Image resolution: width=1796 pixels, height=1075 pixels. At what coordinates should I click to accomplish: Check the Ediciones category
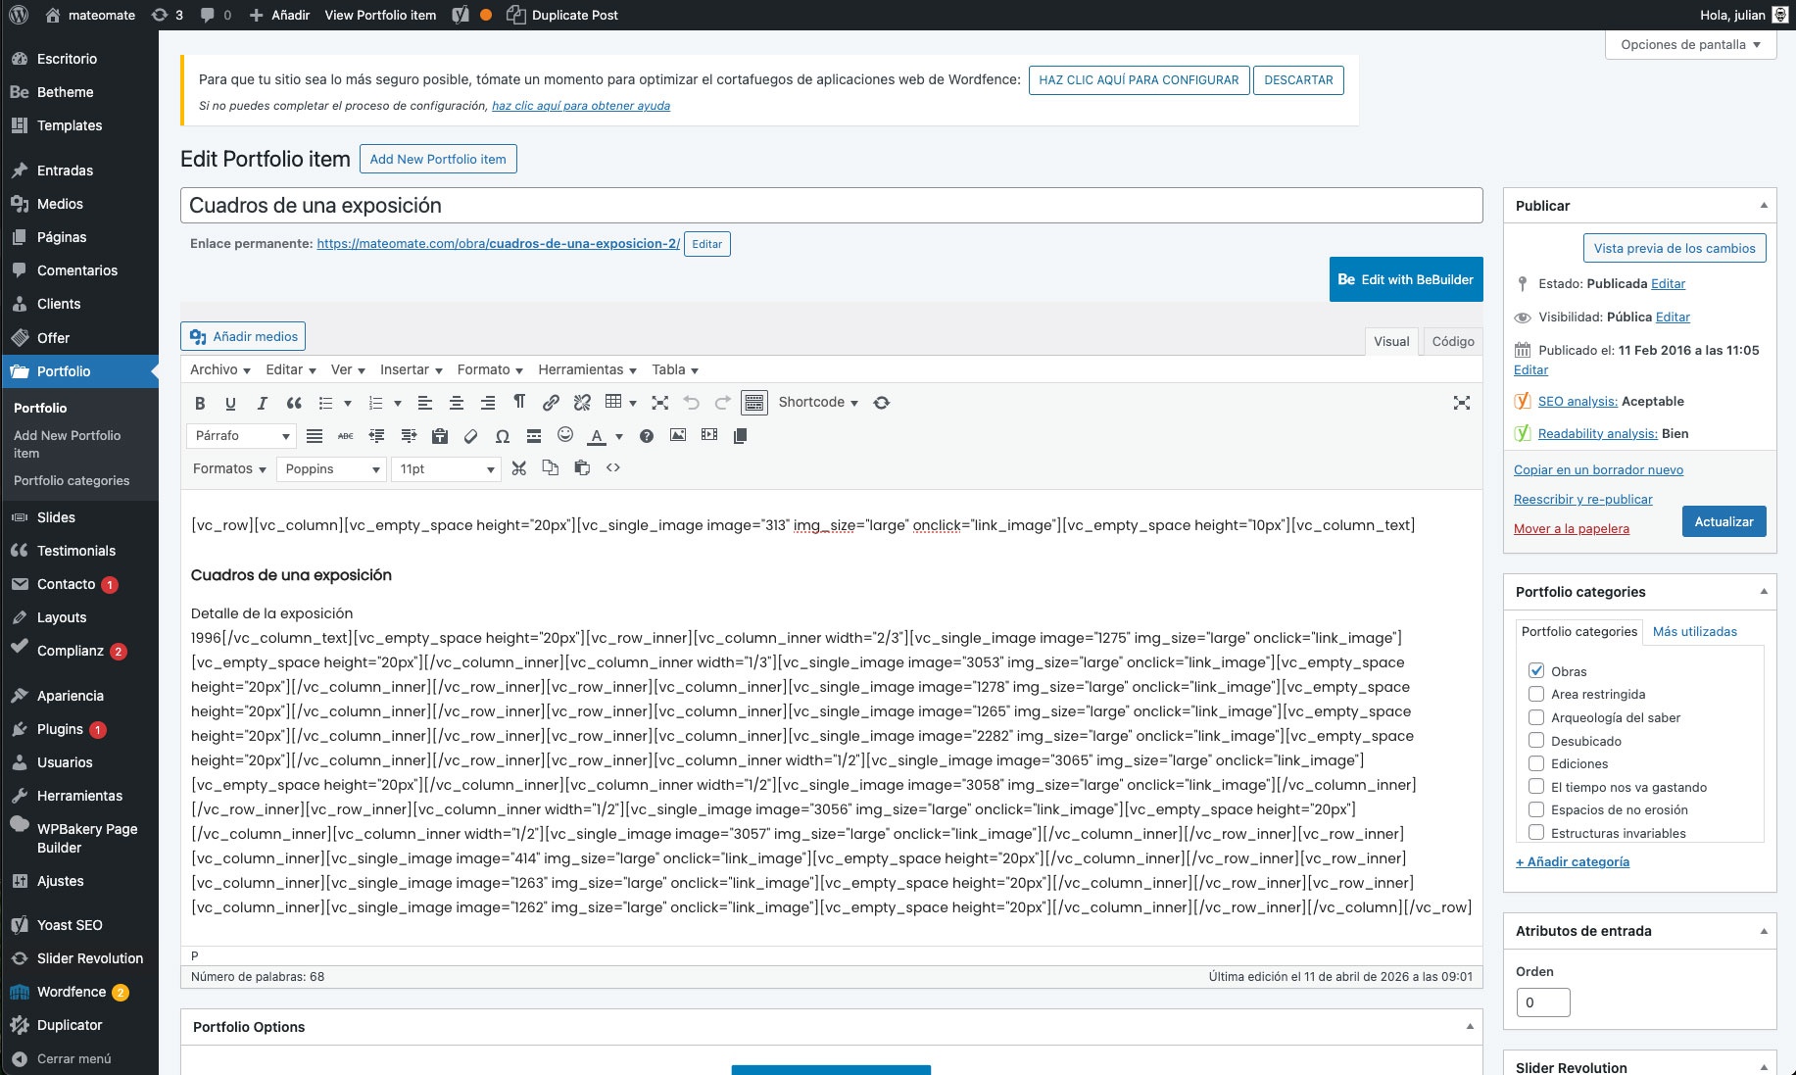click(x=1536, y=763)
